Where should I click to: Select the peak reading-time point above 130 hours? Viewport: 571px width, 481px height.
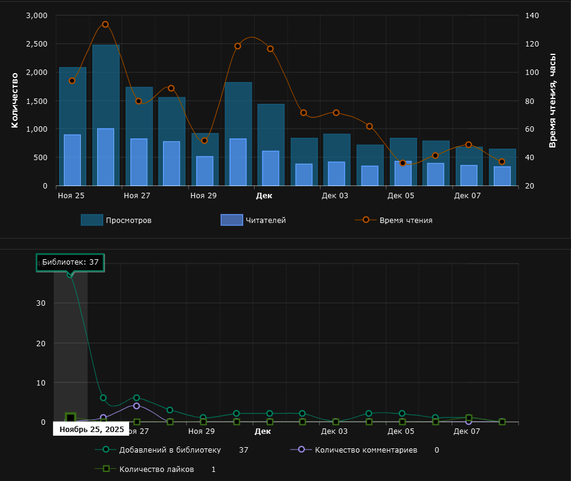click(x=105, y=24)
